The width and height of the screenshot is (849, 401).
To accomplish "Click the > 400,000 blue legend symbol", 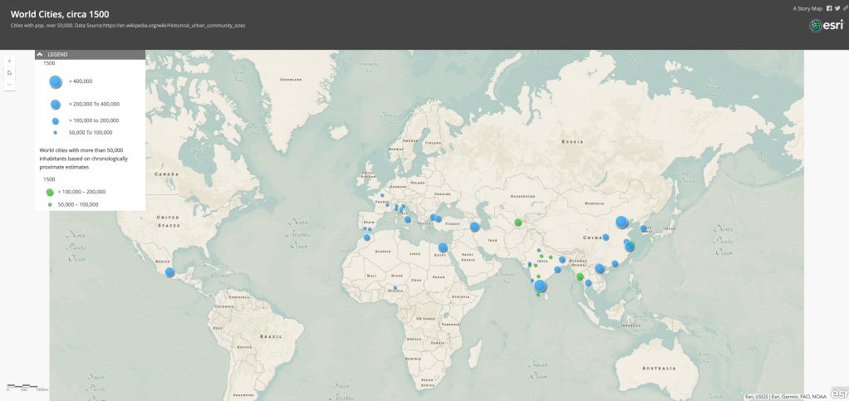I will point(56,81).
